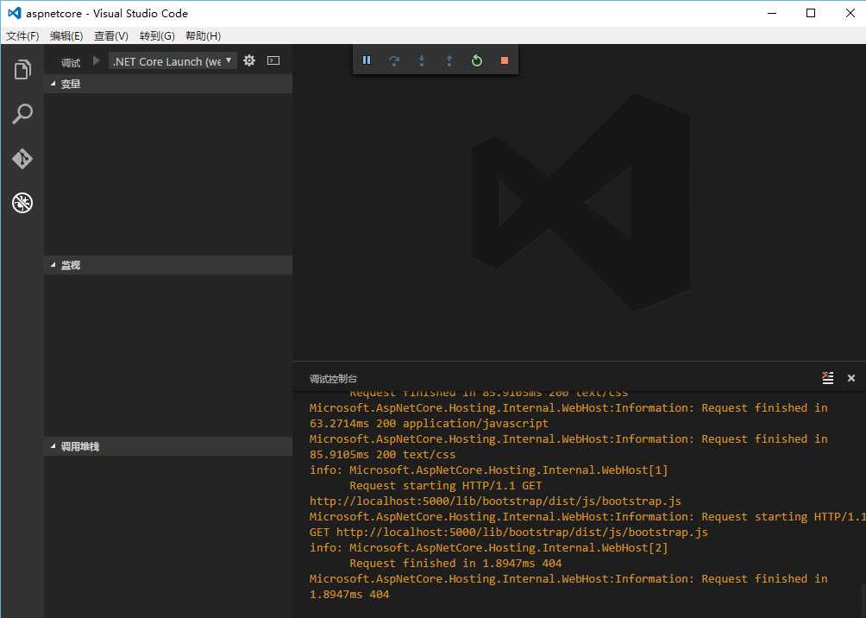The image size is (866, 618).
Task: Click the '85.9105ms 200 text/css' line
Action: pos(382,454)
